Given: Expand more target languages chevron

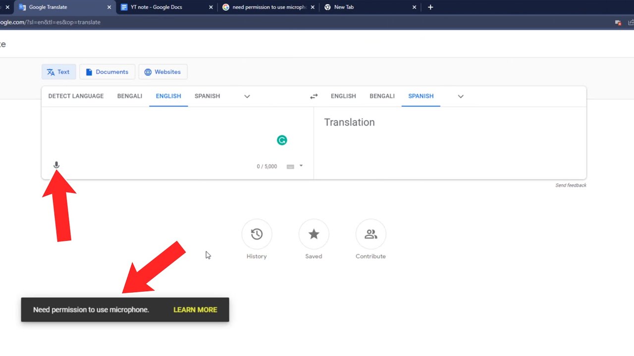Looking at the screenshot, I should [x=461, y=96].
